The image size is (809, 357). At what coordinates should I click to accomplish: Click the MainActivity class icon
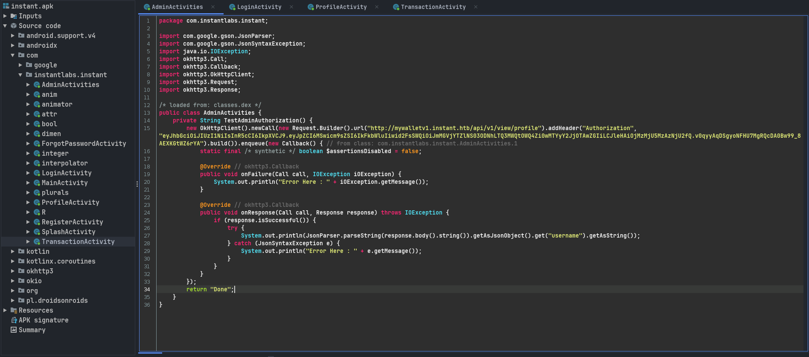(x=37, y=183)
